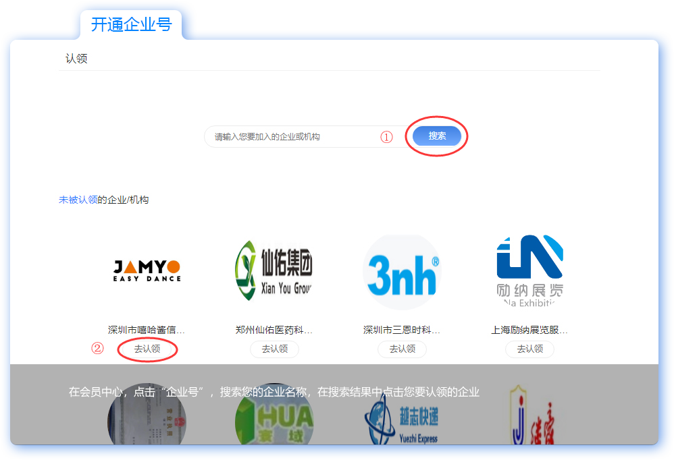Click 去认领 under 深圳市三恩时科
Viewport: 674px width, 460px height.
point(403,349)
